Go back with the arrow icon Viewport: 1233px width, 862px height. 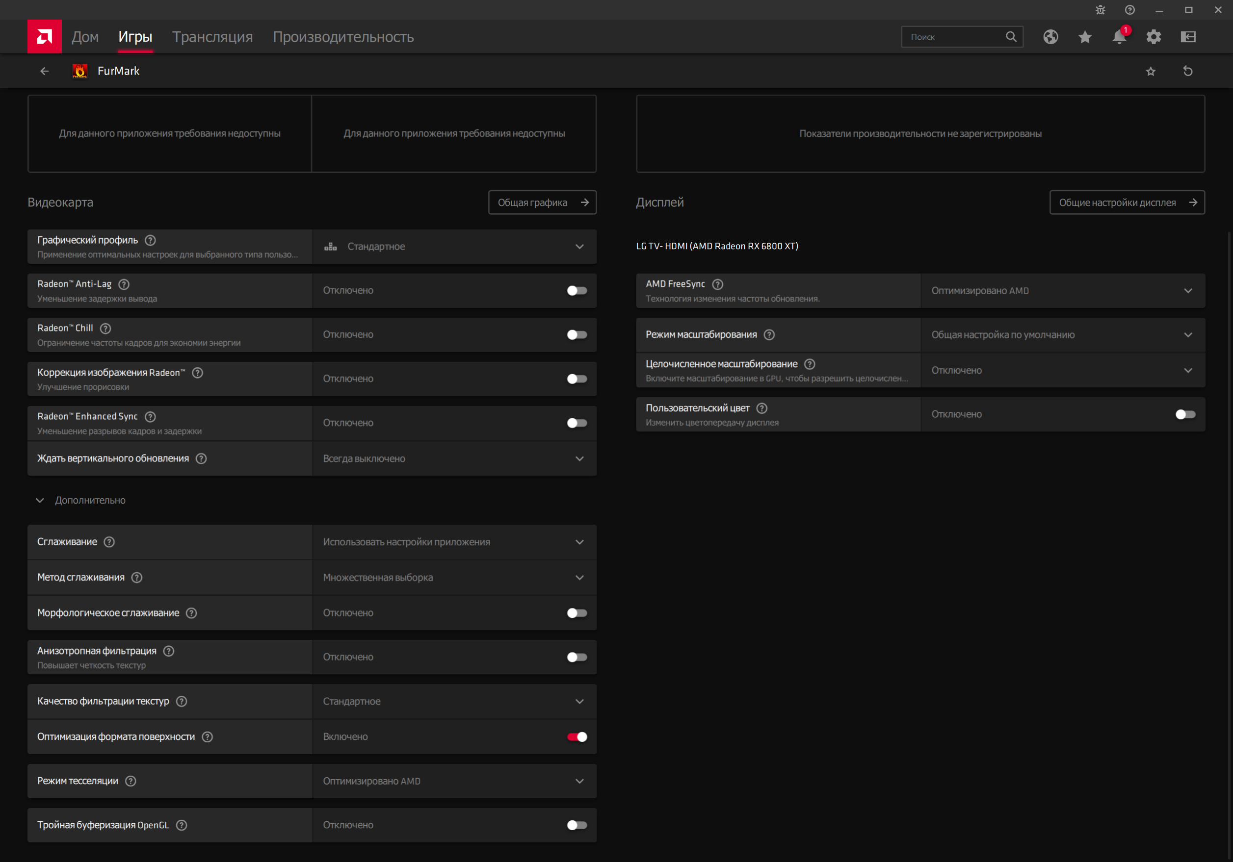coord(45,71)
